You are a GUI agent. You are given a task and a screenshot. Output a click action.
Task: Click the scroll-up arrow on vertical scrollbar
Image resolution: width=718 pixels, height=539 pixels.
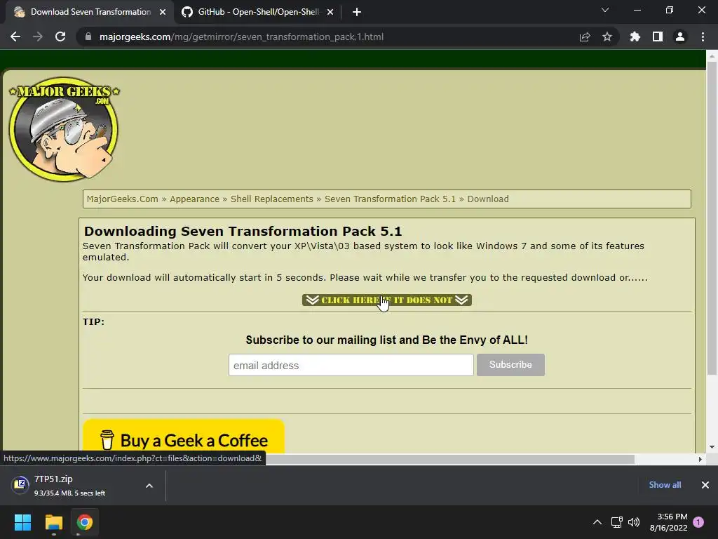[x=712, y=56]
